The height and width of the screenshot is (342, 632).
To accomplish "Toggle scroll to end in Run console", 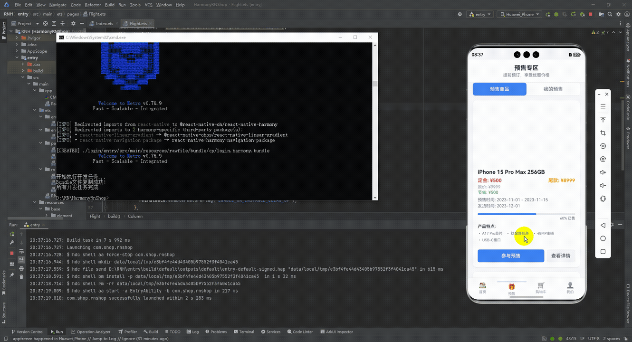I will pyautogui.click(x=21, y=259).
